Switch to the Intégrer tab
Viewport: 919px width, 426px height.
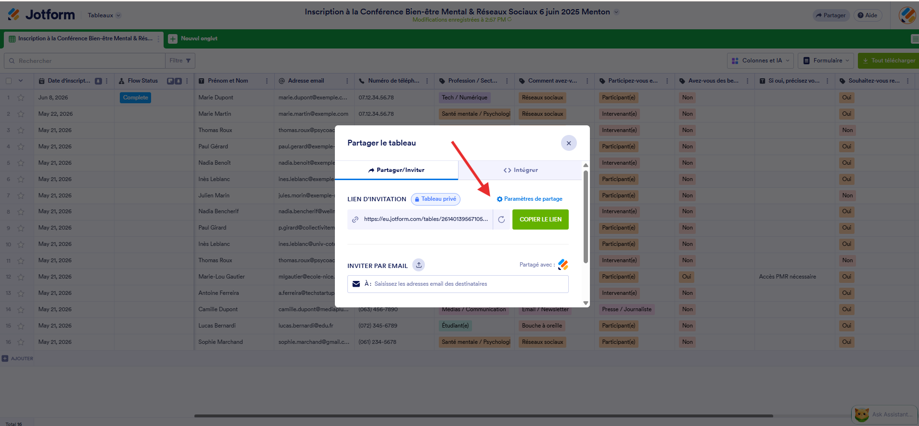[x=520, y=170]
